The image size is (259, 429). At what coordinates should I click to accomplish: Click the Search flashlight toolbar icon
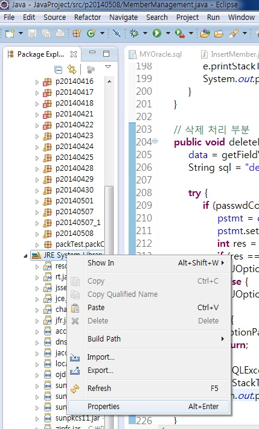coord(234,33)
